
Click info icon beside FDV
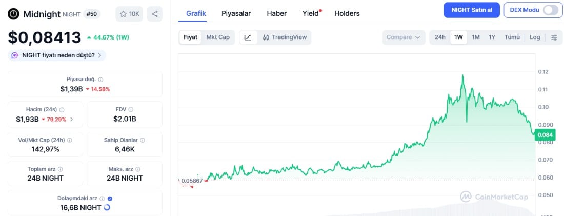point(131,109)
